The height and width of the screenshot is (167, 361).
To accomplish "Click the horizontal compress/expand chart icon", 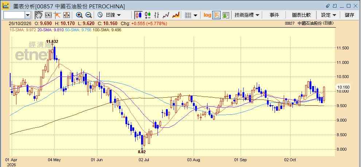I will tap(66, 15).
